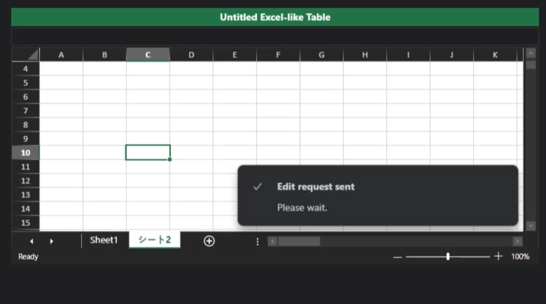Select column K header
Screen dimensions: 546x304
pyautogui.click(x=495, y=55)
